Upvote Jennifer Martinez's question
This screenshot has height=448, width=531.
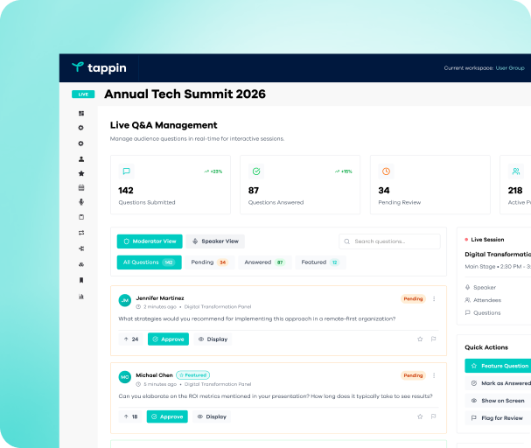[x=129, y=339]
